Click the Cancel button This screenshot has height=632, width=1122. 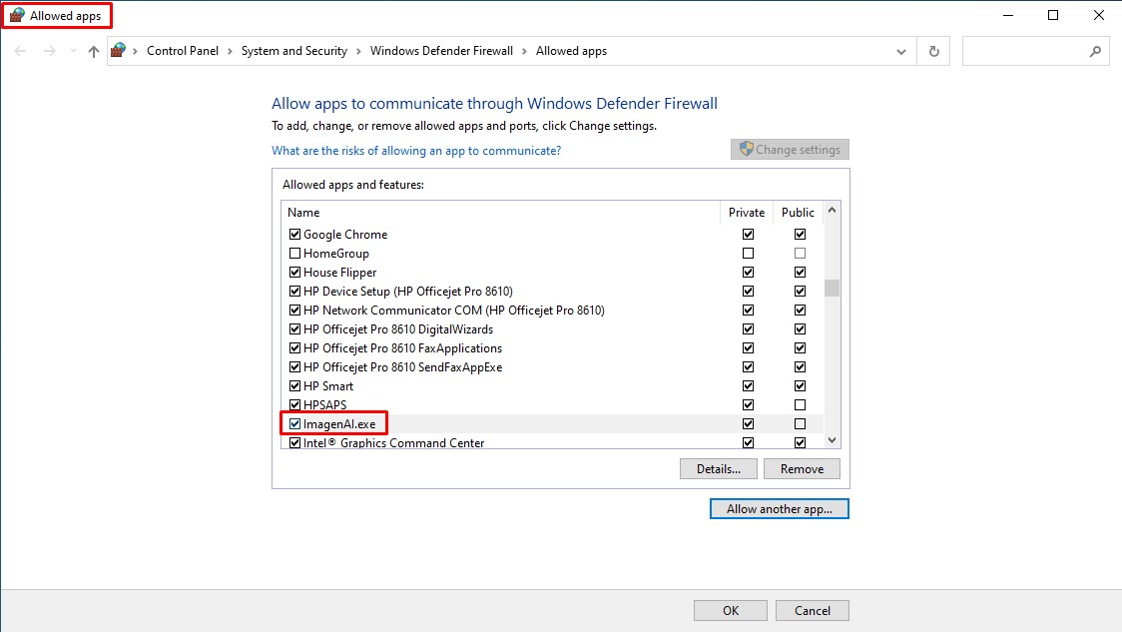(813, 610)
